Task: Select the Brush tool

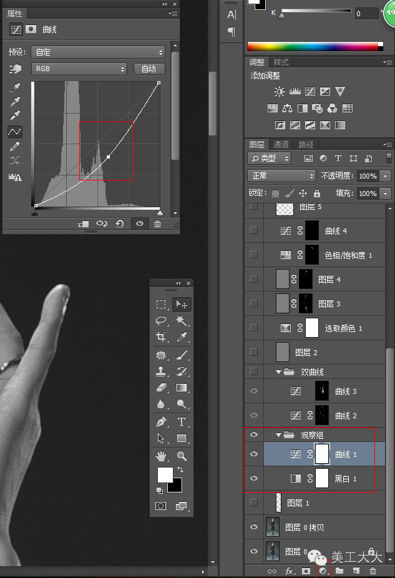Action: [182, 355]
